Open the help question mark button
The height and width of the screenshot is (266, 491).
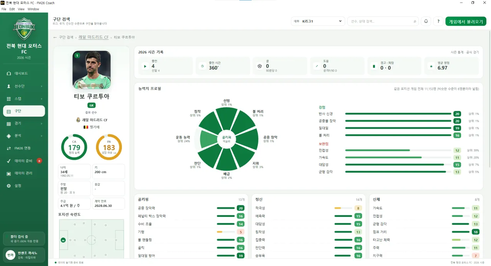438,21
